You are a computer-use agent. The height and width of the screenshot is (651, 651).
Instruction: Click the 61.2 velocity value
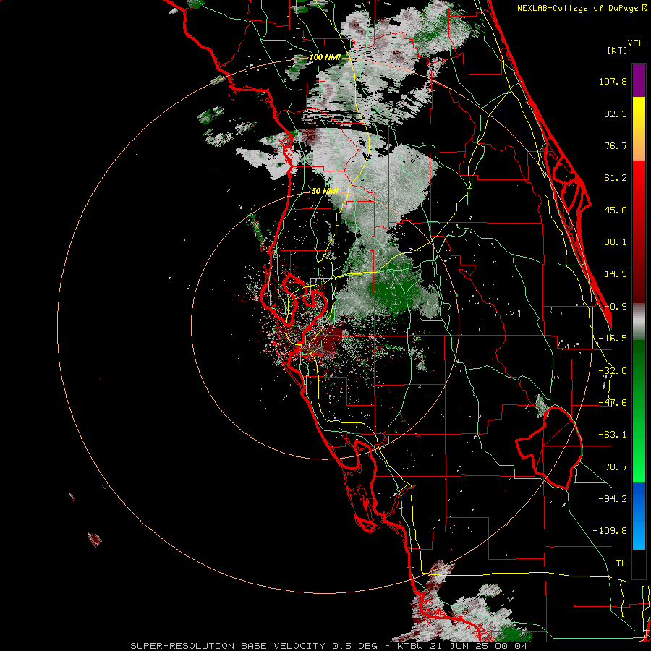[x=616, y=178]
